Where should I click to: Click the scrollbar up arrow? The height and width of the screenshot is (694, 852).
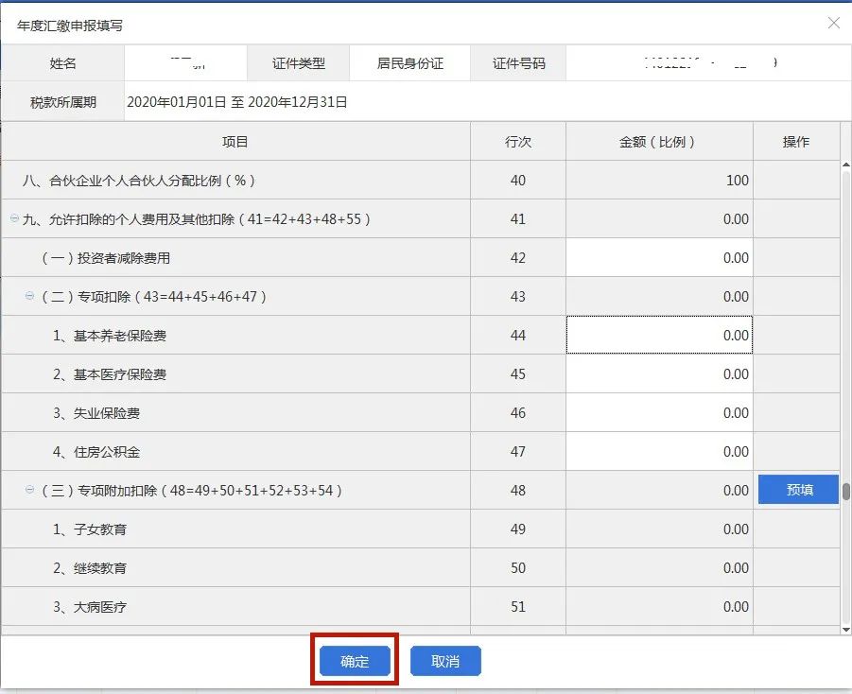[x=846, y=165]
